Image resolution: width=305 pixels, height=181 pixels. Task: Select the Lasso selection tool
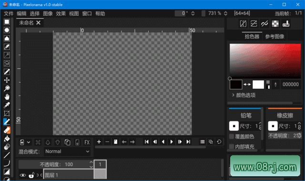coord(7,64)
